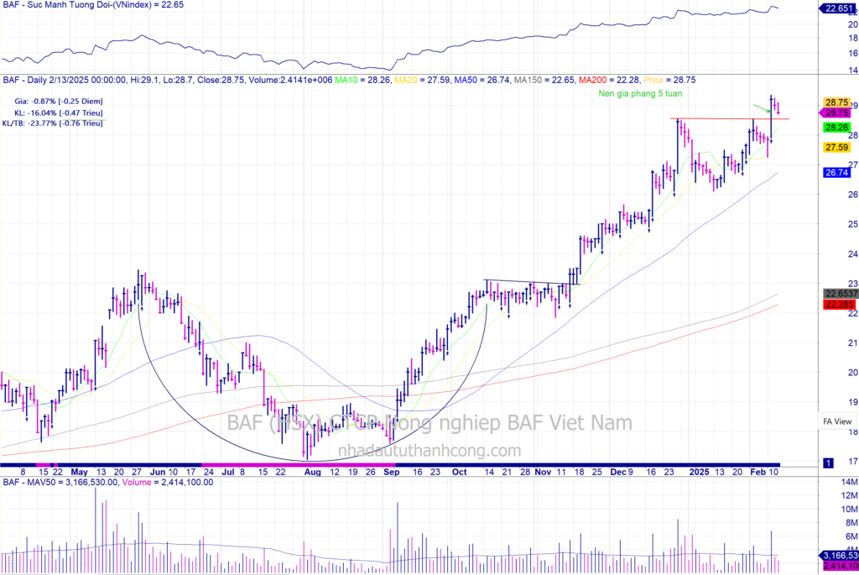
Task: Click the green arrow annotation marking breakout
Action: (x=761, y=108)
